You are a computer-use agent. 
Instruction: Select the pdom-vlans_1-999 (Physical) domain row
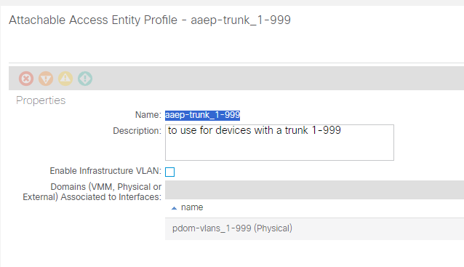coord(314,229)
